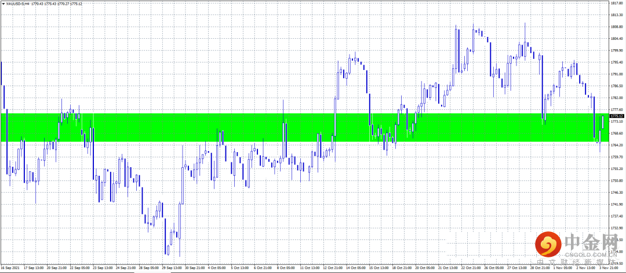Click the 1791.00 price axis label
The image size is (626, 273).
(618, 74)
